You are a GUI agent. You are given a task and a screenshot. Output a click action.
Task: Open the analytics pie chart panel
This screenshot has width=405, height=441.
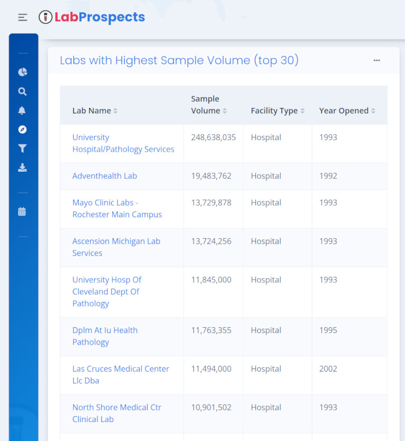click(x=22, y=72)
